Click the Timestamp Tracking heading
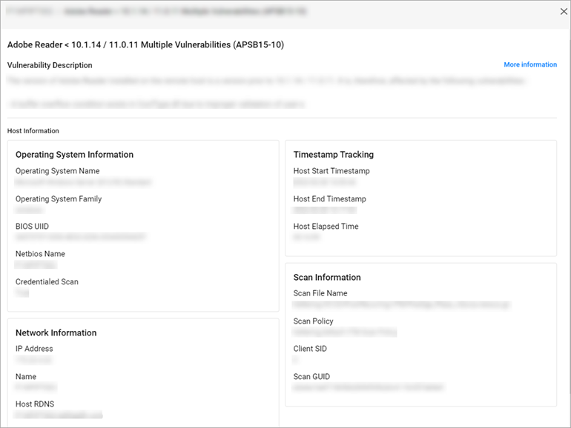571x428 pixels. click(x=334, y=155)
